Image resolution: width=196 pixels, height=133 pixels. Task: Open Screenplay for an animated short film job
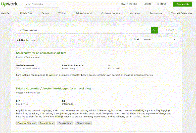[x=41, y=53]
